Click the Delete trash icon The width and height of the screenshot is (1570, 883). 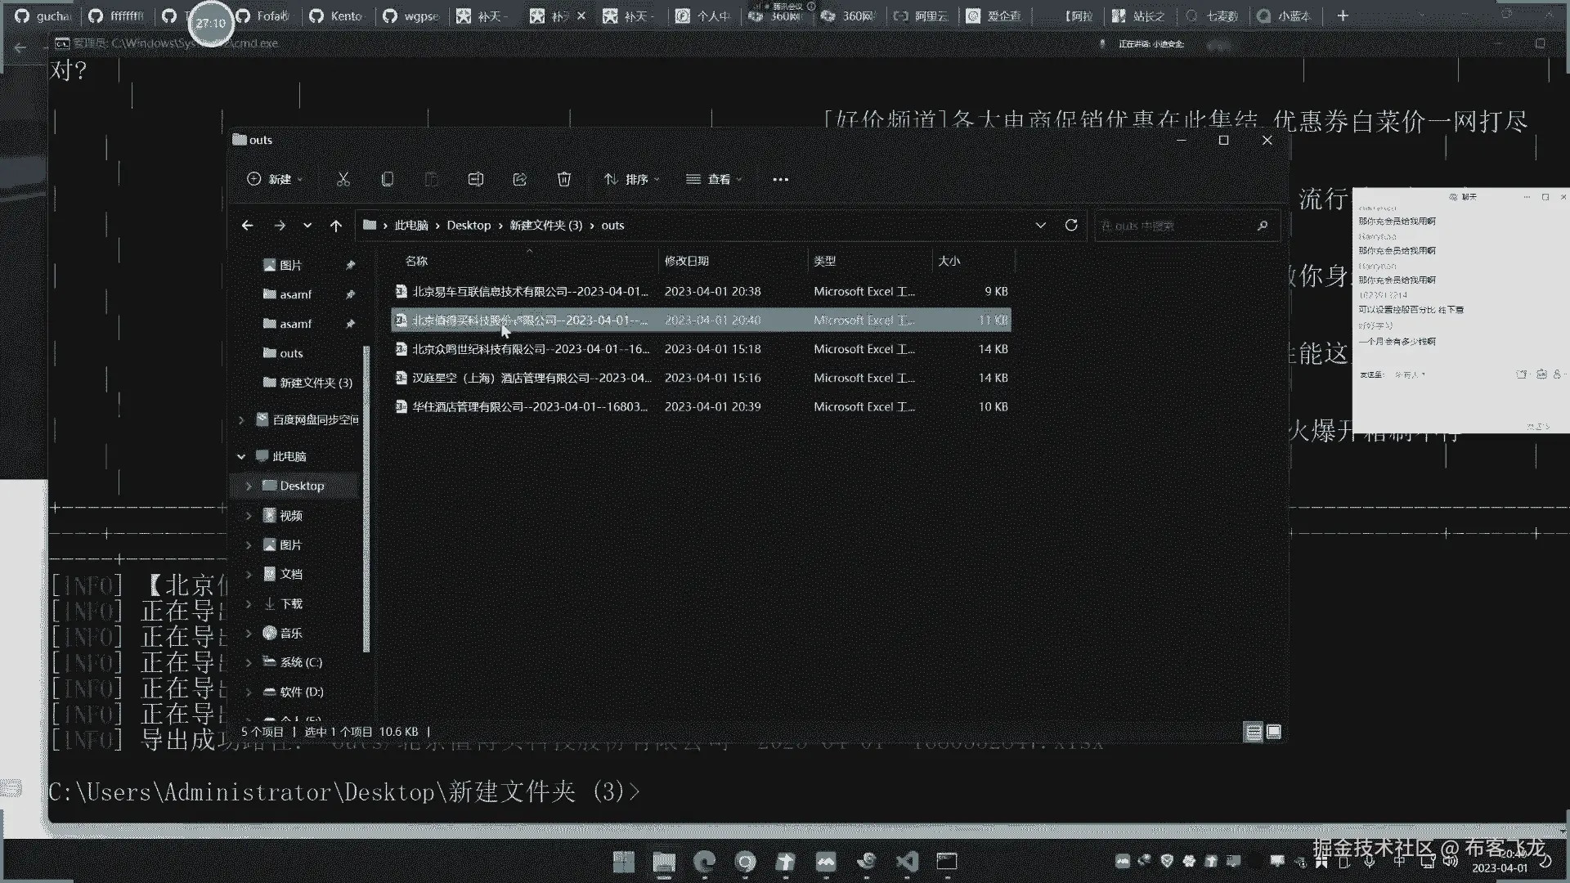[x=564, y=179]
